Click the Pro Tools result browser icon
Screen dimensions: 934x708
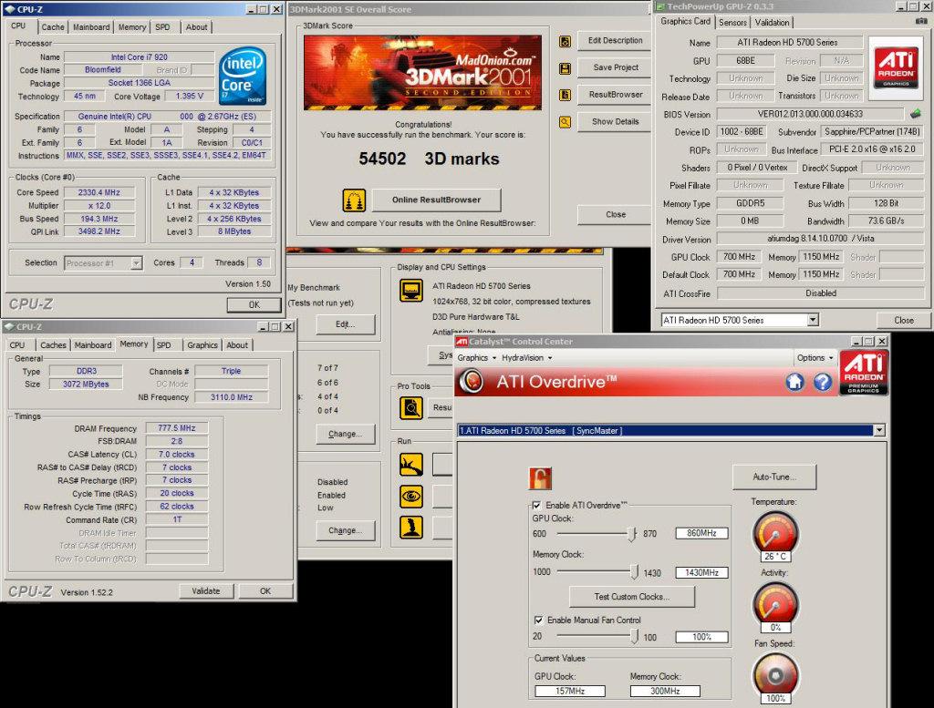point(411,408)
